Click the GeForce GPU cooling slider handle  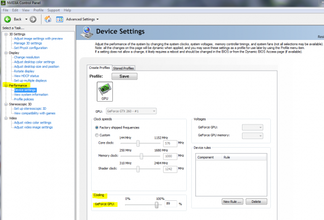pyautogui.click(x=156, y=205)
